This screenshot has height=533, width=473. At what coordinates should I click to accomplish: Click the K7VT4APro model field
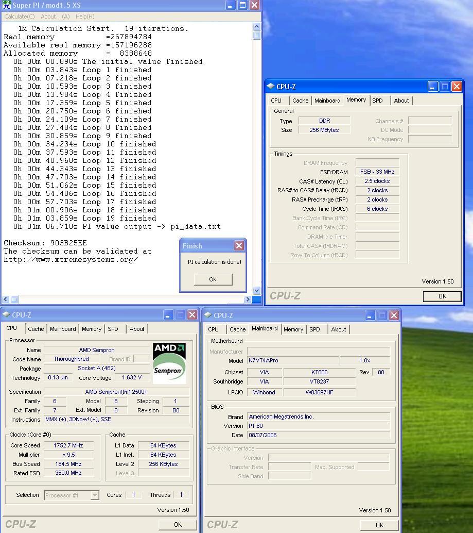point(293,360)
